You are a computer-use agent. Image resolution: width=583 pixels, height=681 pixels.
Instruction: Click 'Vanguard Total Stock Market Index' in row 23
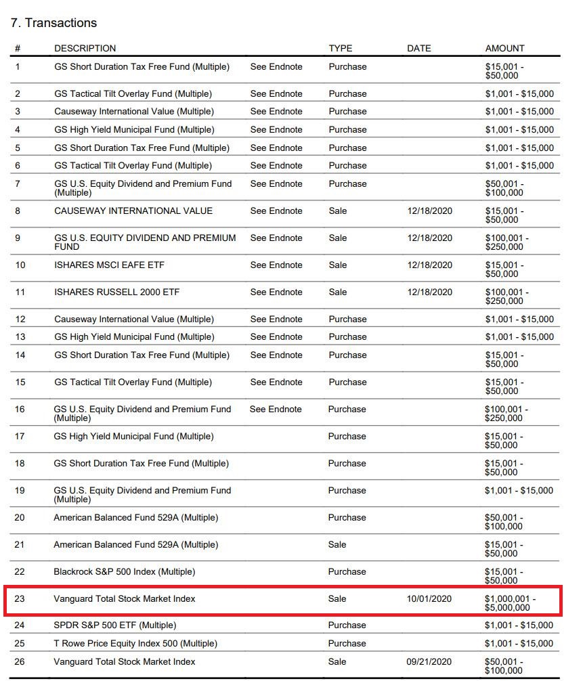pos(124,598)
